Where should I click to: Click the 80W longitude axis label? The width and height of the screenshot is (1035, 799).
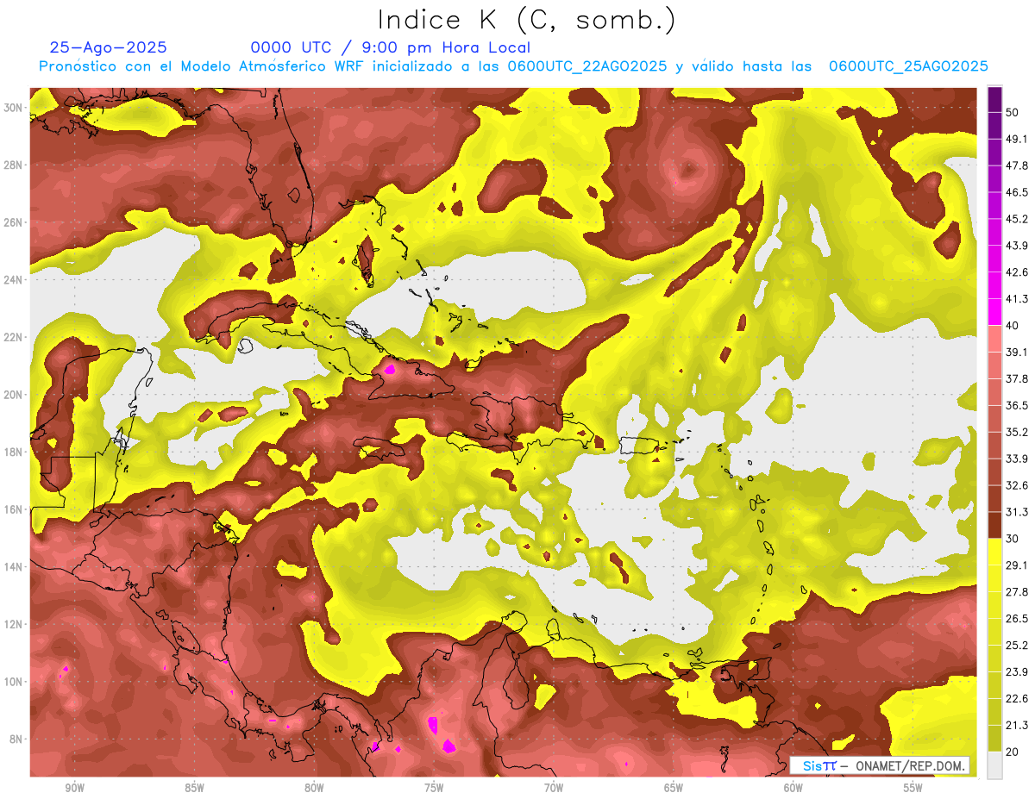click(314, 788)
